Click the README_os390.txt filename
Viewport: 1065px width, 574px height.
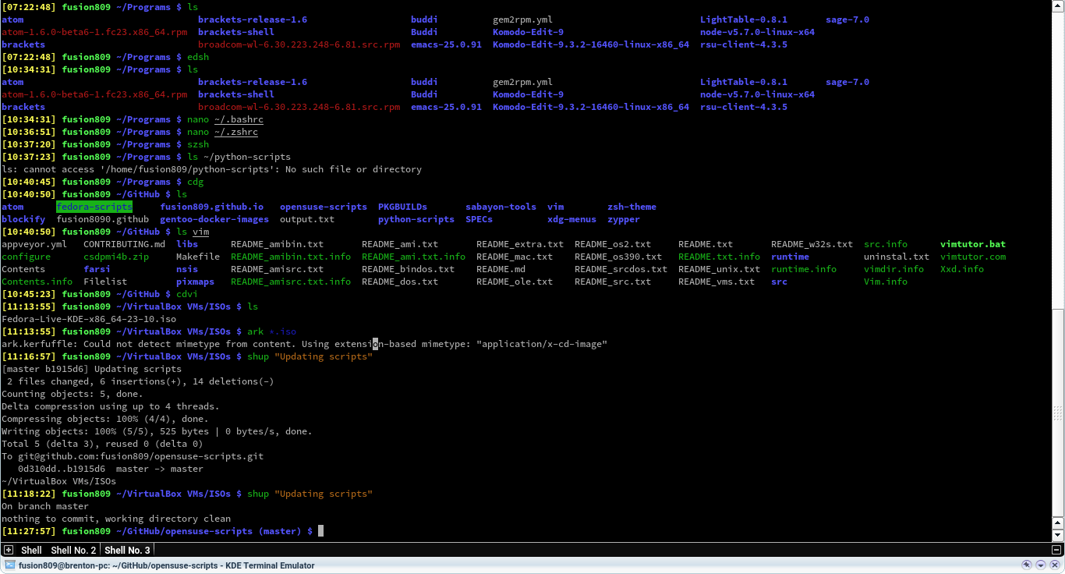pos(618,257)
